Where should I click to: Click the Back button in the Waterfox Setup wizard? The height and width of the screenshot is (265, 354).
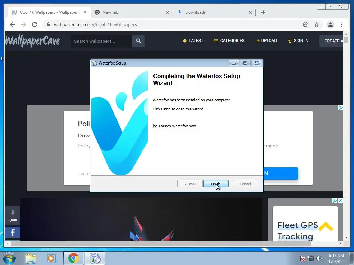pyautogui.click(x=190, y=184)
